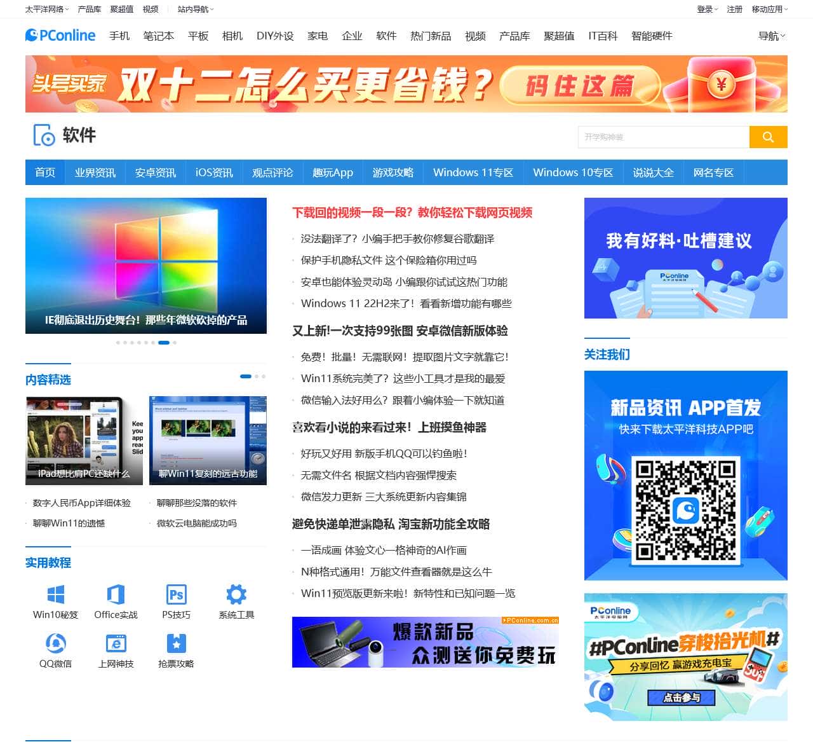This screenshot has height=742, width=813.
Task: Switch to the Windows 11专区 tab
Action: click(x=473, y=172)
